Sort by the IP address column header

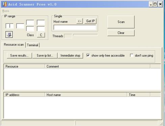pyautogui.click(x=24, y=95)
